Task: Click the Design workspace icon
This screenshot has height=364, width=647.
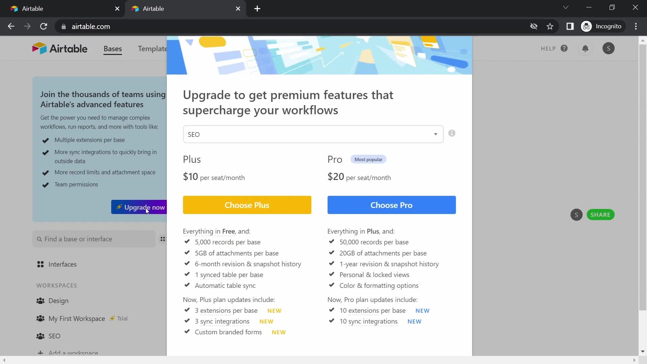Action: tap(40, 300)
